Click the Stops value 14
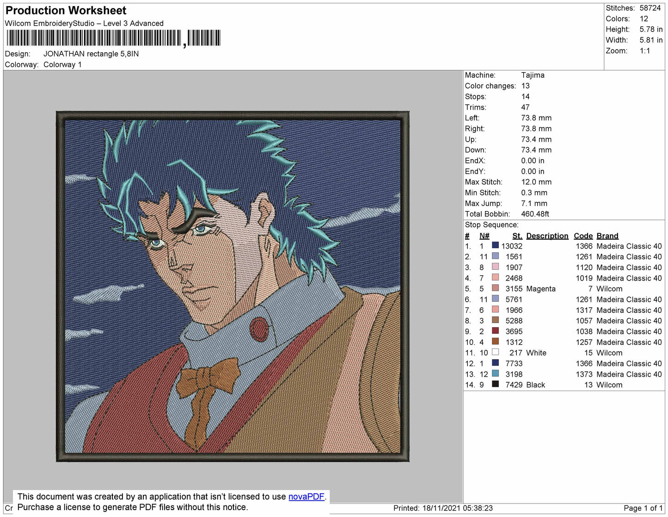The width and height of the screenshot is (668, 517). coord(525,96)
